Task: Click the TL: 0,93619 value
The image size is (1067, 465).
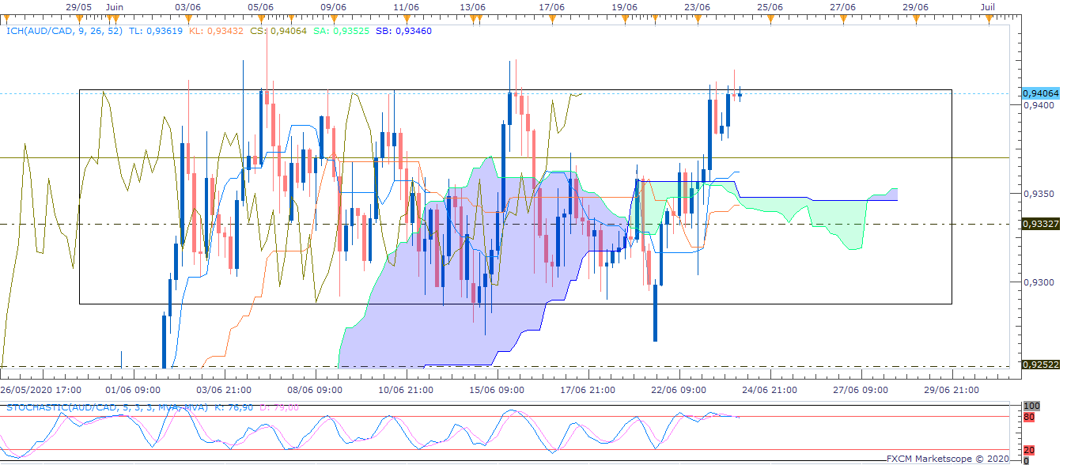Action: pyautogui.click(x=156, y=32)
